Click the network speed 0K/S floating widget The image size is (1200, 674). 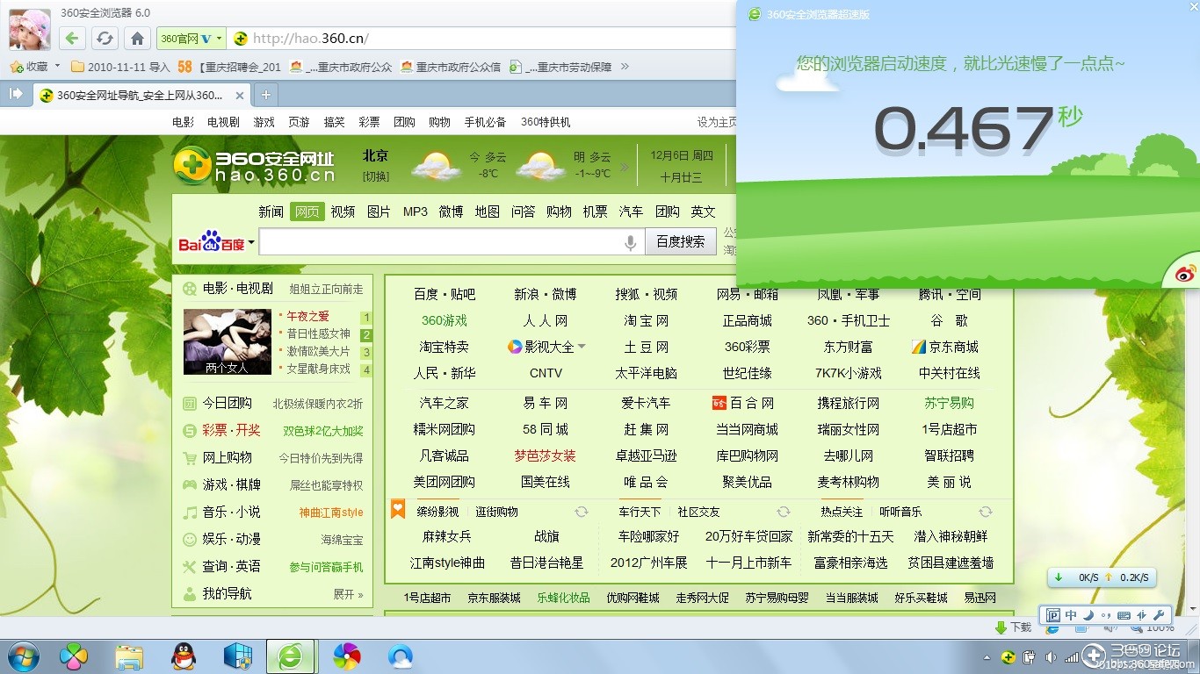(1101, 577)
